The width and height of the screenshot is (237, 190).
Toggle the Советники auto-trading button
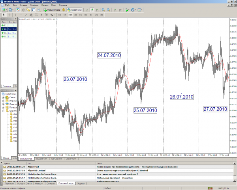tap(75, 10)
